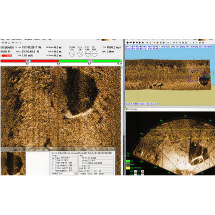Click the green color swatch in FLS legend
Screen dimensions: 215x215
point(128,161)
